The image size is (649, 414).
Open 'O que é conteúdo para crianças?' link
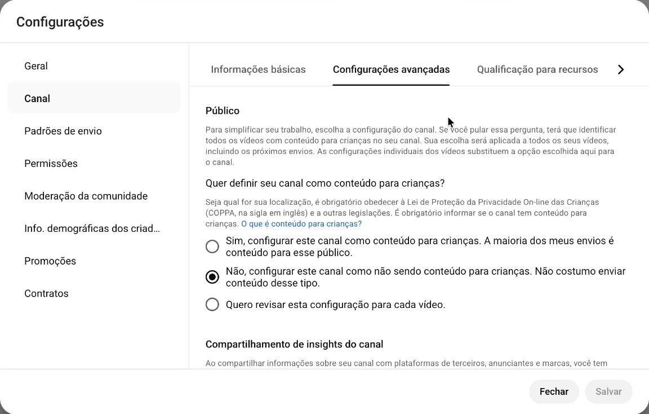point(301,224)
